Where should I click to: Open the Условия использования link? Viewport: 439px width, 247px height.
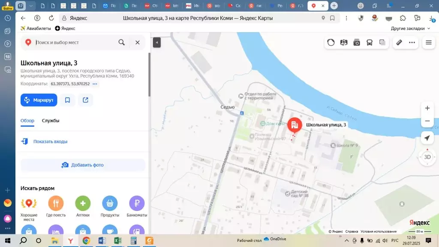click(x=379, y=232)
